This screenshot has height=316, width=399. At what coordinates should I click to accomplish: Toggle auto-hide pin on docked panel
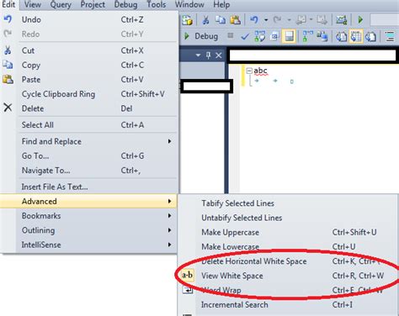[x=208, y=55]
